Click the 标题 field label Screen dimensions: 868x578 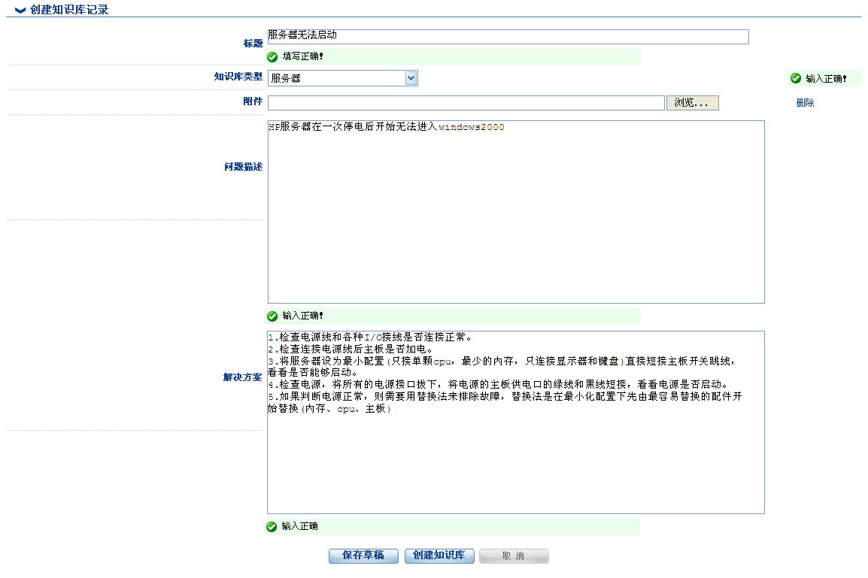[x=253, y=44]
